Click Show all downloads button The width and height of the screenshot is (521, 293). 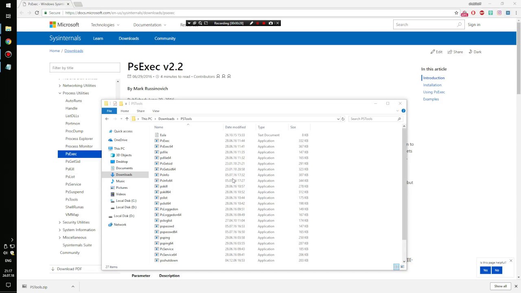point(501,286)
